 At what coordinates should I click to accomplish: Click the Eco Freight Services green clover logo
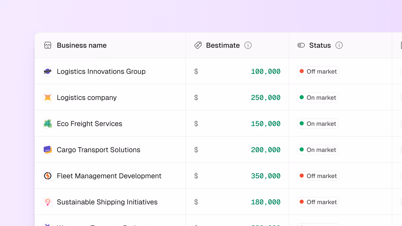pyautogui.click(x=48, y=124)
